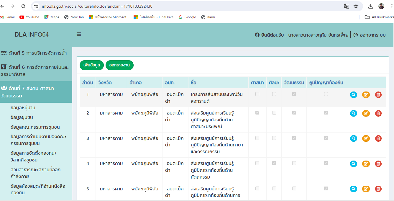Image resolution: width=394 pixels, height=201 pixels.
Task: Click the ลำดับ column header
Action: click(88, 83)
